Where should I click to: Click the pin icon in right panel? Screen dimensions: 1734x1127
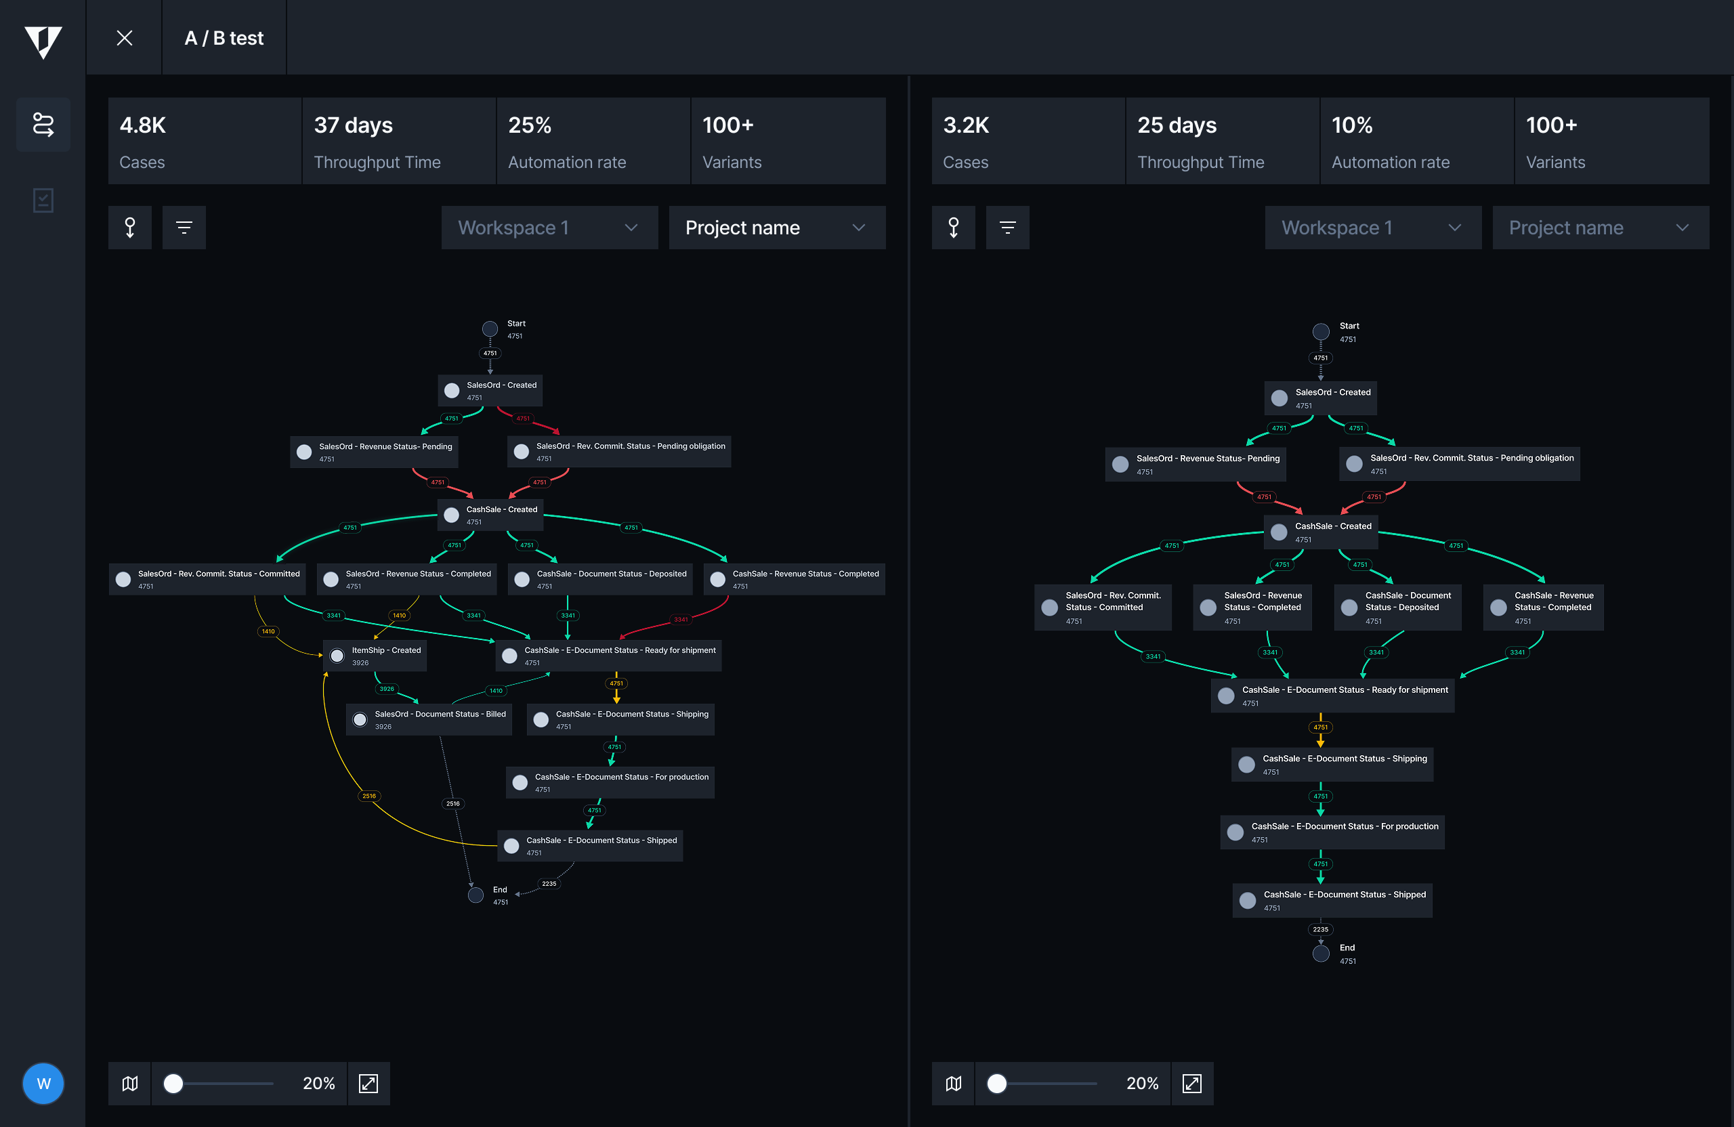(953, 228)
